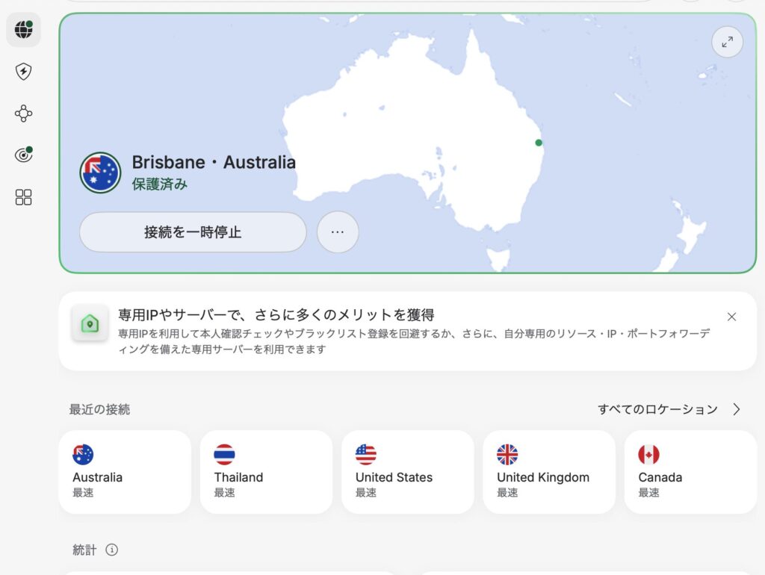Open the globe VPN locations sidebar icon
Screen dimensions: 765x575
pos(23,30)
